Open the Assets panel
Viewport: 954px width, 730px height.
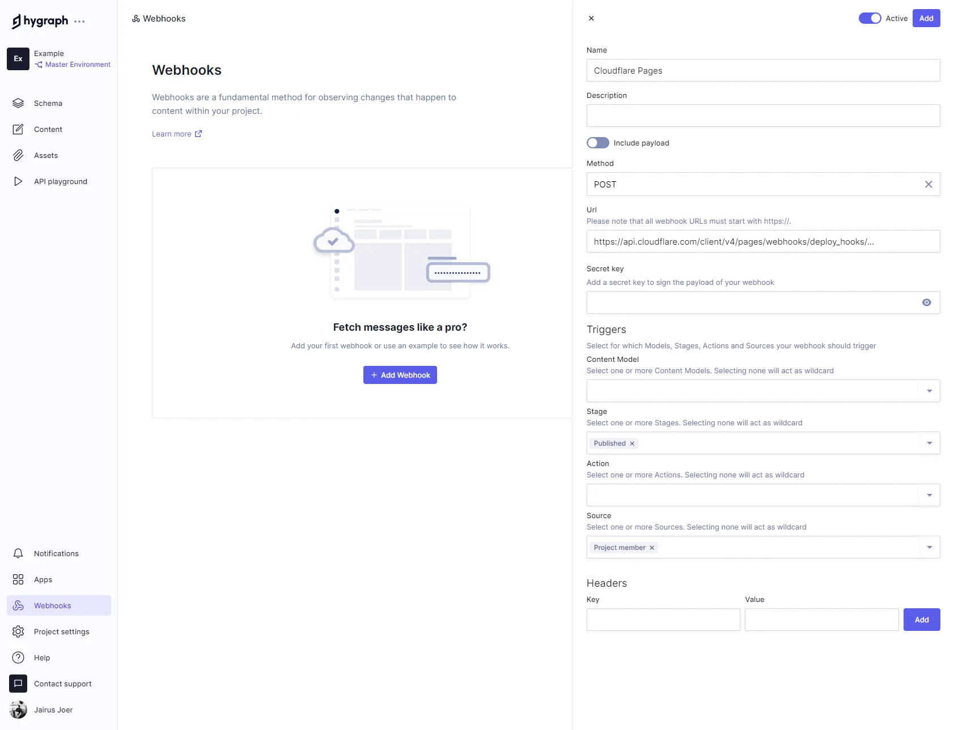45,155
